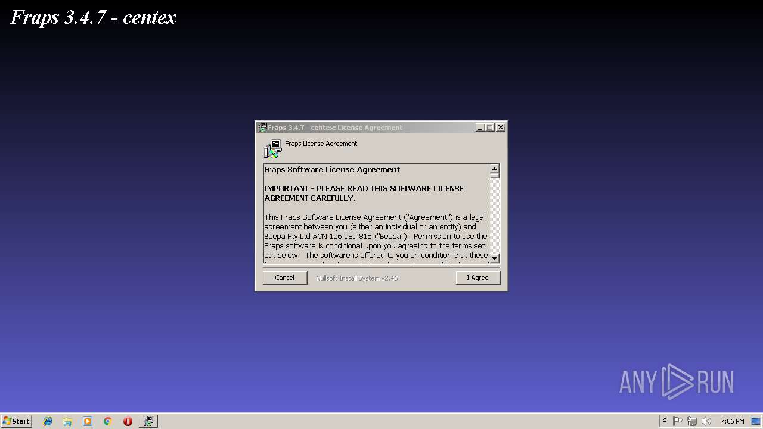Click the license text scroll-down arrow
763x429 pixels.
[x=494, y=258]
